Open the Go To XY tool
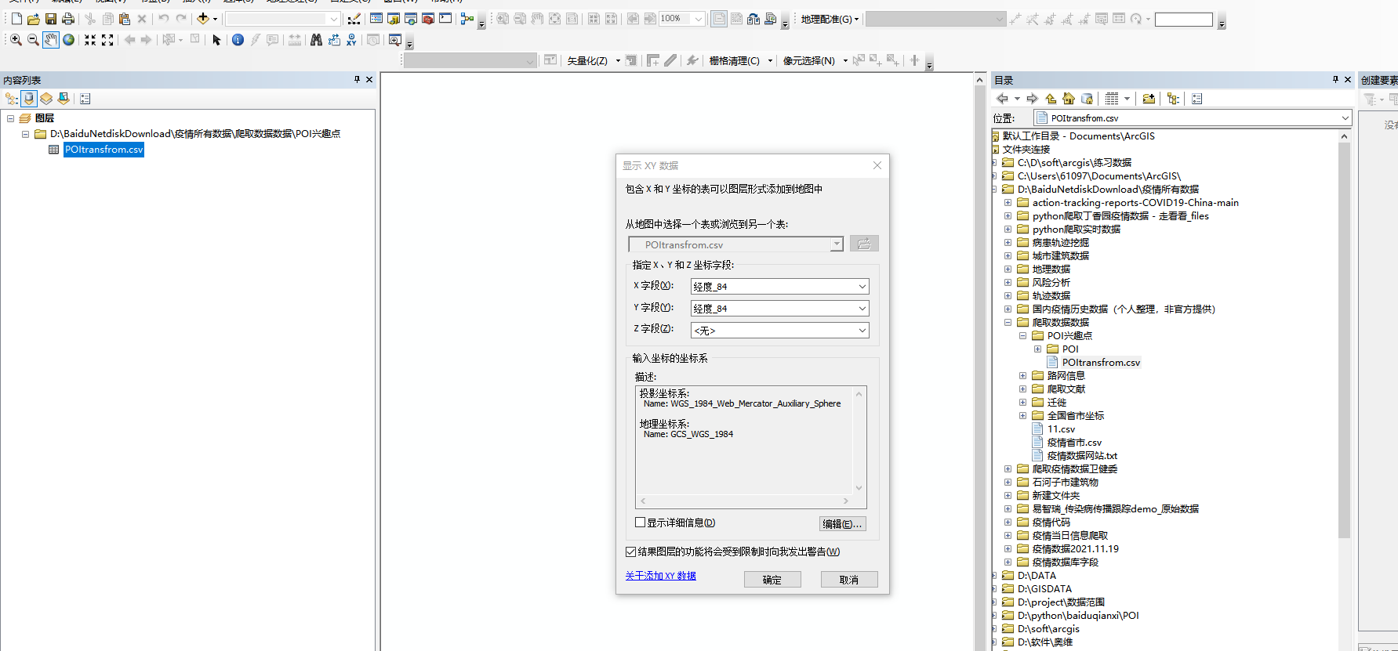Screen dimensions: 1398x651 pyautogui.click(x=351, y=40)
